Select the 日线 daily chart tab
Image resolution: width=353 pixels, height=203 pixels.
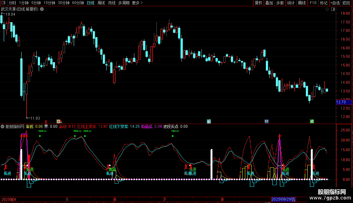click(x=91, y=3)
